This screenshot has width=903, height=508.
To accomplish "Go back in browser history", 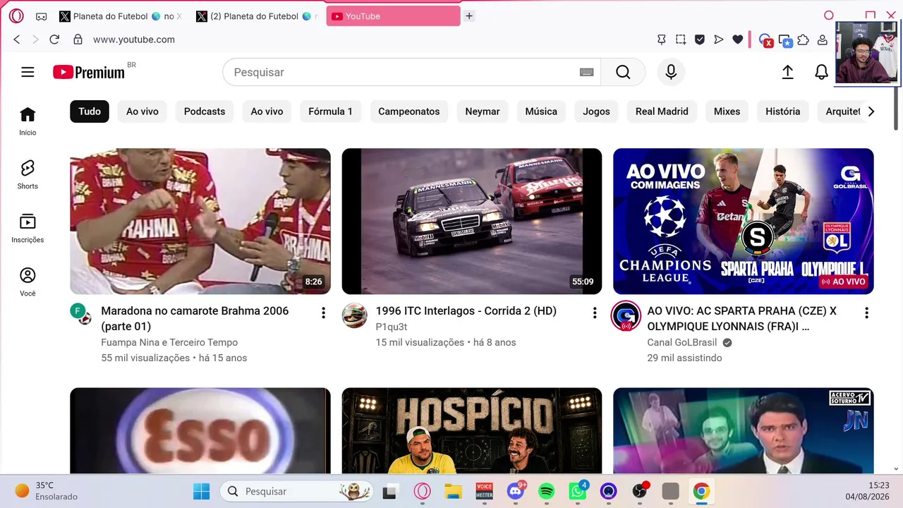I will point(17,40).
